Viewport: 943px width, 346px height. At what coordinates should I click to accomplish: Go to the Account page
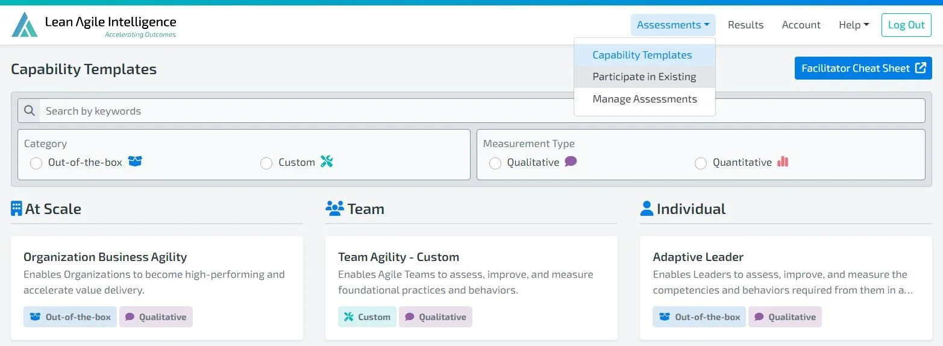pos(801,25)
